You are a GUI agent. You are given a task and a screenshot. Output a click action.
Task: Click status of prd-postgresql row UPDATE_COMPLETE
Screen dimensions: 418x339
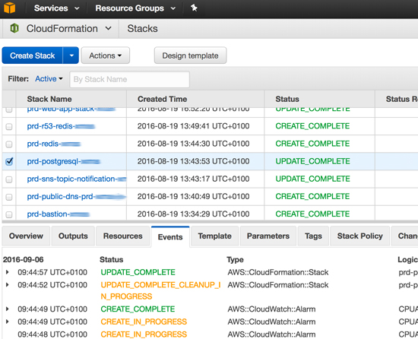312,161
